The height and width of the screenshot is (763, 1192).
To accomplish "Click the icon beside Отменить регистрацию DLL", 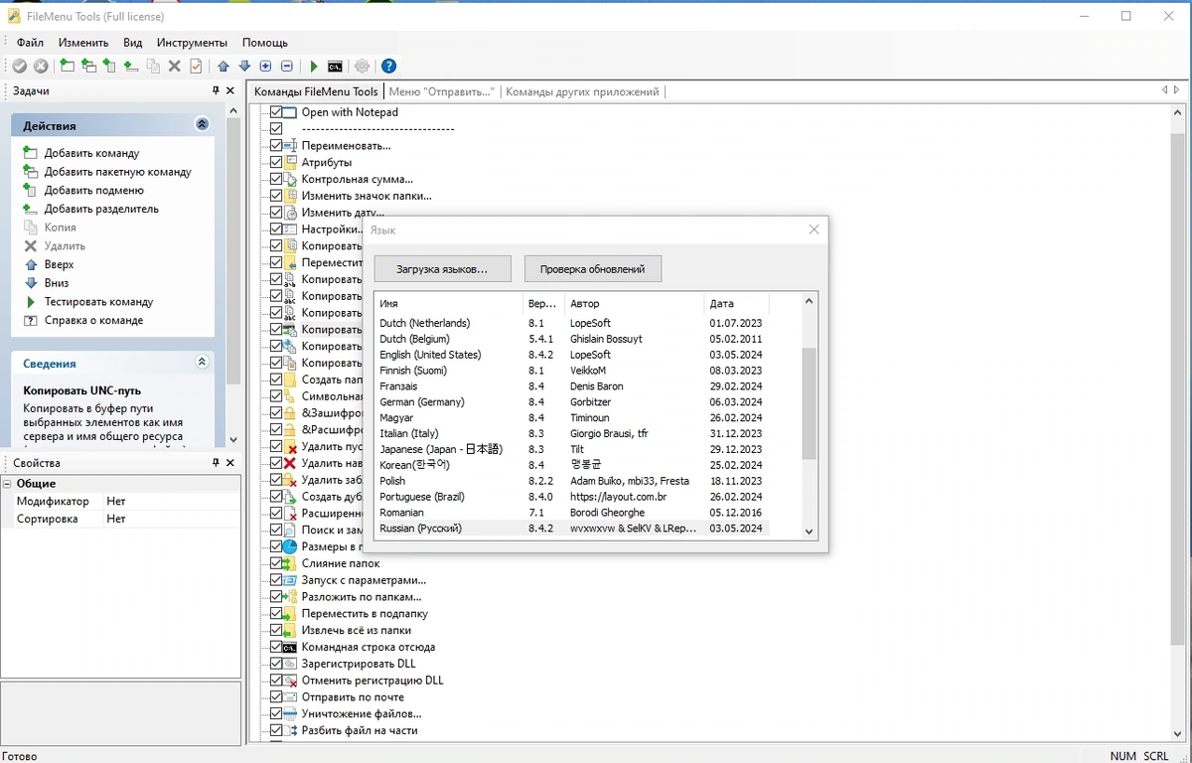I will click(291, 681).
